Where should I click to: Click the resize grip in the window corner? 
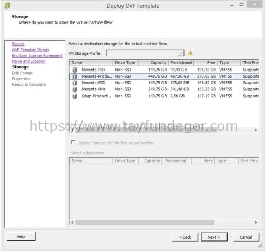coord(260,245)
